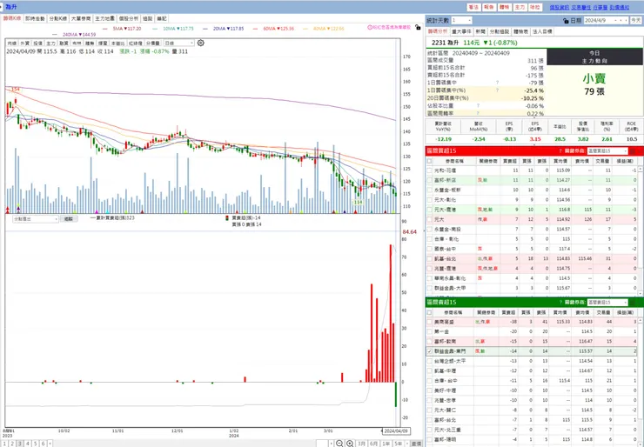
Task: Set chart range to 5年
Action: 399,444
